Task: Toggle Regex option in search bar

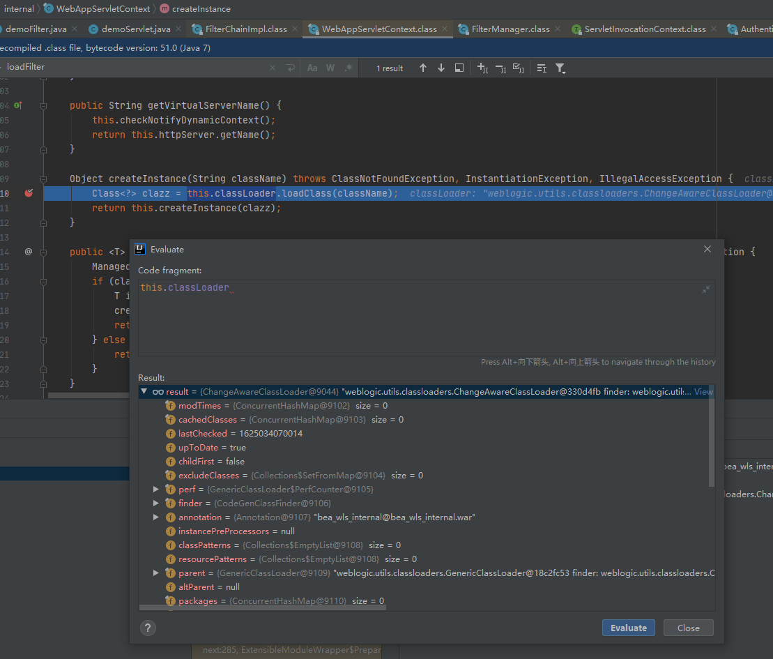Action: (348, 68)
